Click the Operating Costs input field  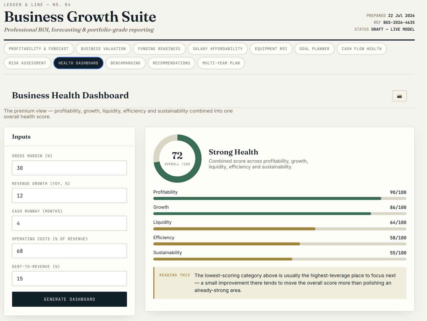point(69,251)
